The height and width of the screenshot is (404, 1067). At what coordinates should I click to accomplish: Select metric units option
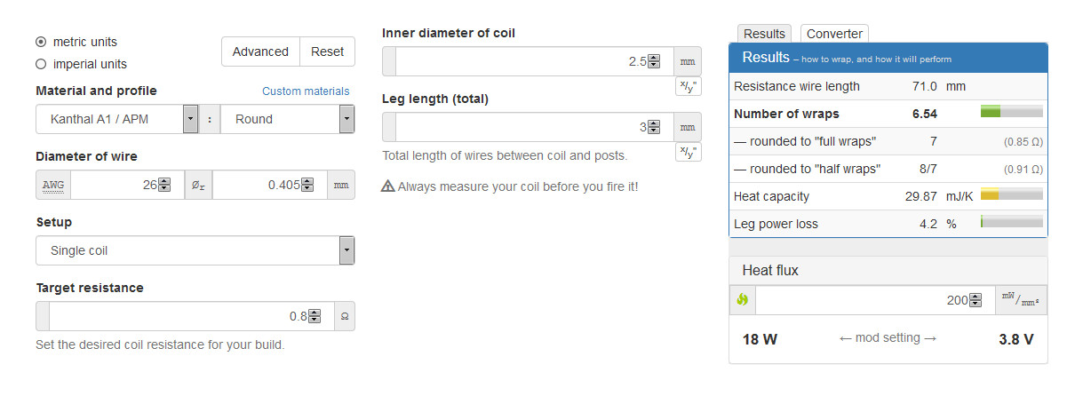point(41,42)
